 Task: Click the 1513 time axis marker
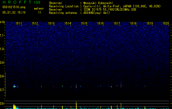(x=51, y=23)
